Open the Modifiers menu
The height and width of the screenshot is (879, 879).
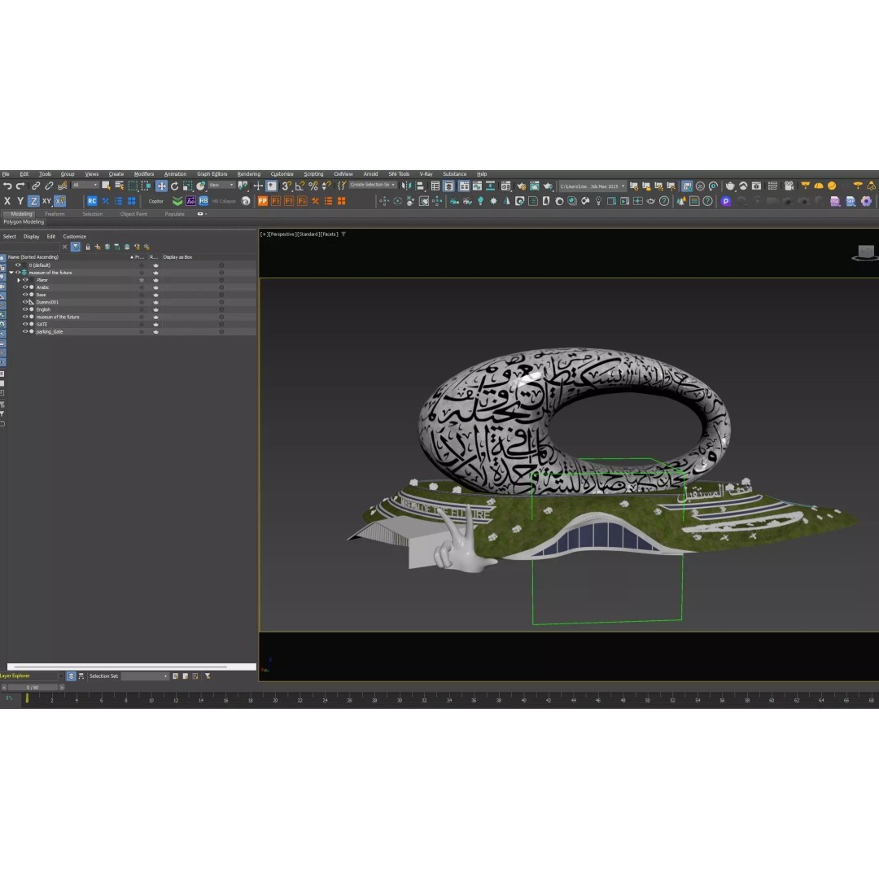click(144, 174)
